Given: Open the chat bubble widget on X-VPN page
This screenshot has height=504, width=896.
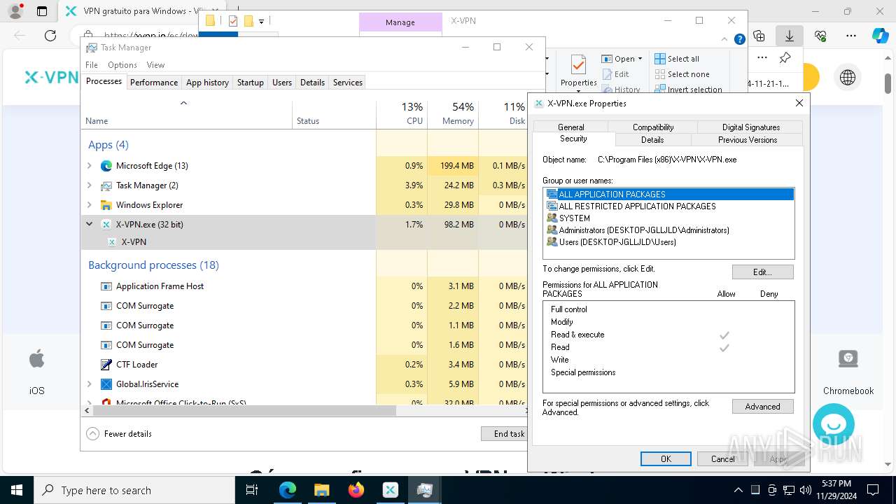Looking at the screenshot, I should coord(834,424).
